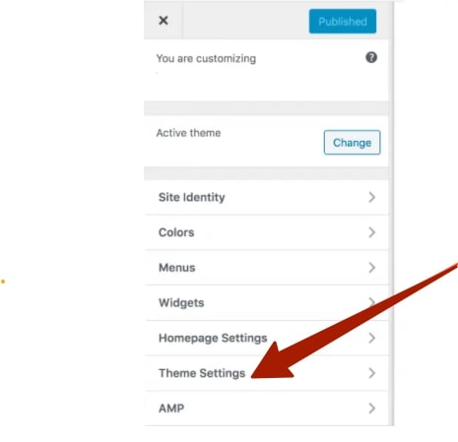458x442 pixels.
Task: Expand the Colors chevron arrow
Action: coord(371,232)
